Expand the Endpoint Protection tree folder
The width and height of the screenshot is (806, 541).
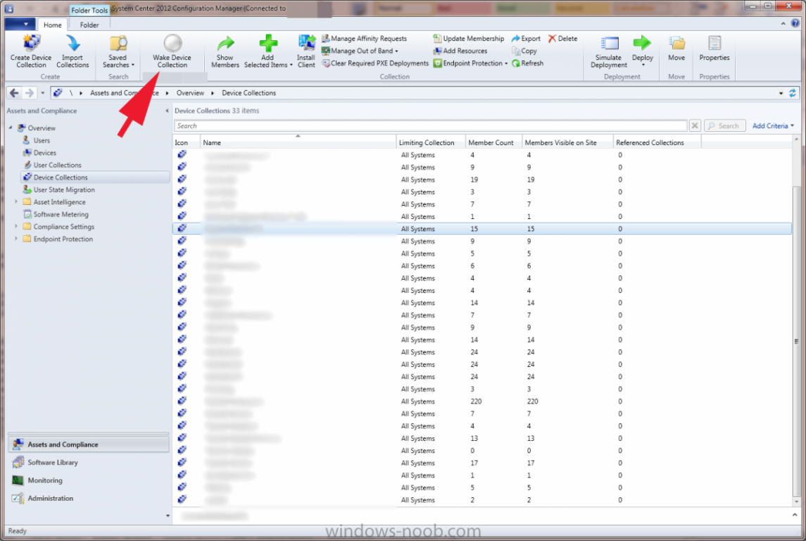pyautogui.click(x=16, y=239)
